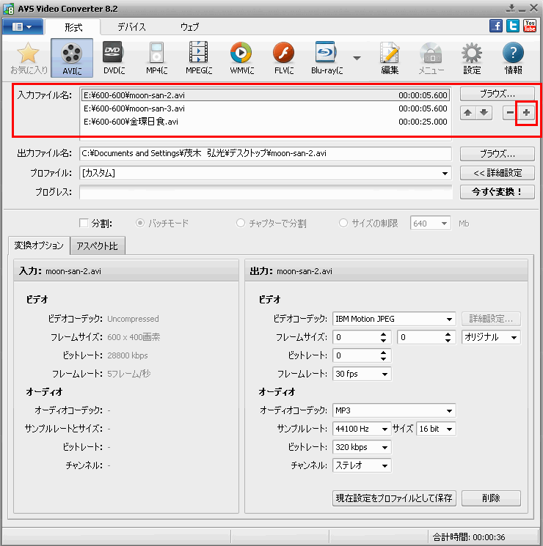Click the plus icon to add file

click(525, 112)
